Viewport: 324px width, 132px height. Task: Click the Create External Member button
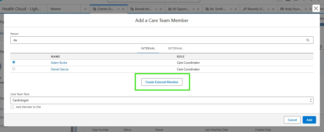tap(162, 82)
